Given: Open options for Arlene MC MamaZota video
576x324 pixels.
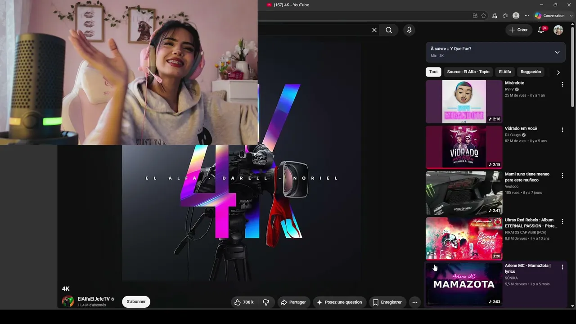Looking at the screenshot, I should pos(562,267).
